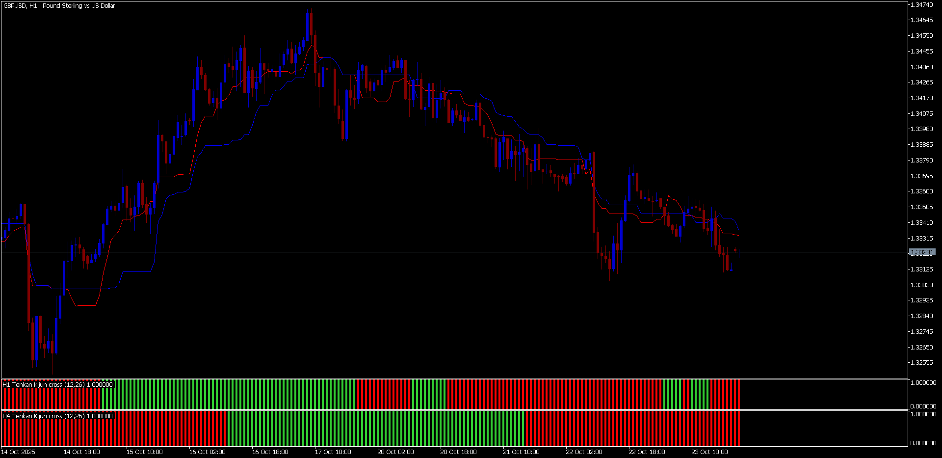Select the 1.34550 price axis value

(921, 36)
